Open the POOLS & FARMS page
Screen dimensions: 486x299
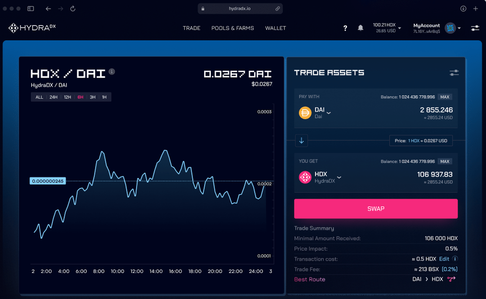click(232, 28)
